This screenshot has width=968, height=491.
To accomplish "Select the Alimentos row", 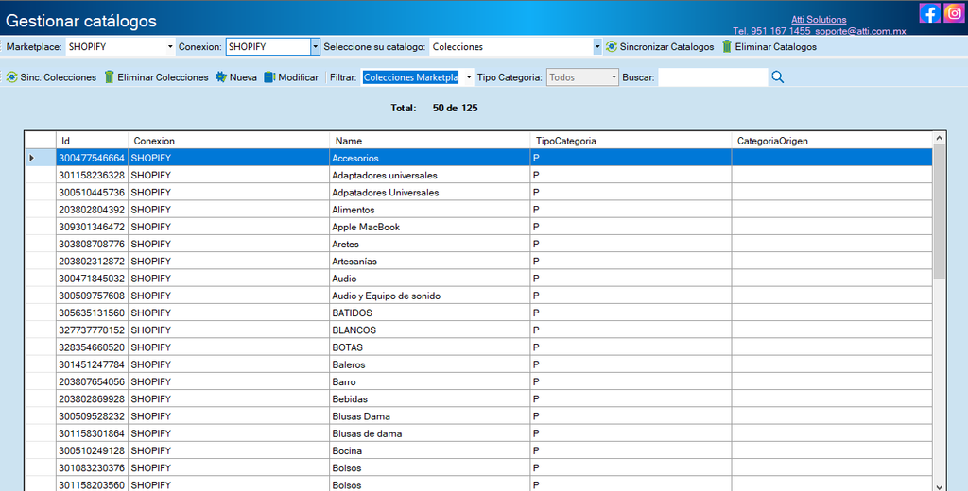I will [x=478, y=210].
